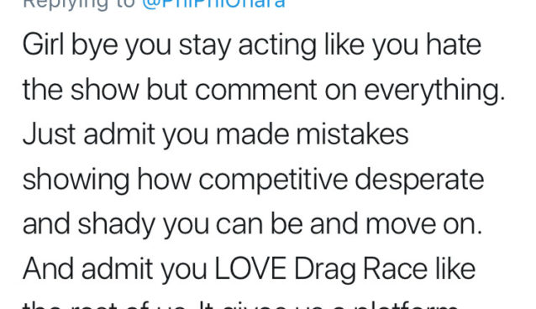The height and width of the screenshot is (309, 536).
Task: Click the word 'everything.' in tweet text
Action: pyautogui.click(x=434, y=91)
